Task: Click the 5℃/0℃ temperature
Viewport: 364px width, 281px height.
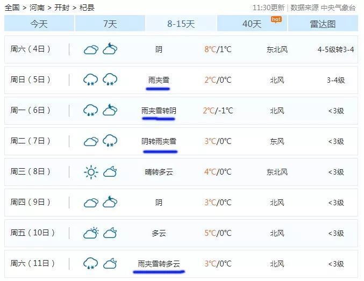Action: 218,233
